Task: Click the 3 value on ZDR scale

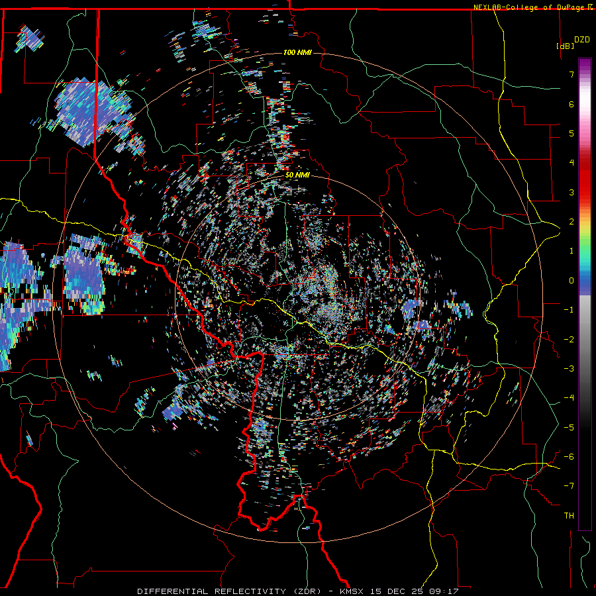Action: point(571,192)
